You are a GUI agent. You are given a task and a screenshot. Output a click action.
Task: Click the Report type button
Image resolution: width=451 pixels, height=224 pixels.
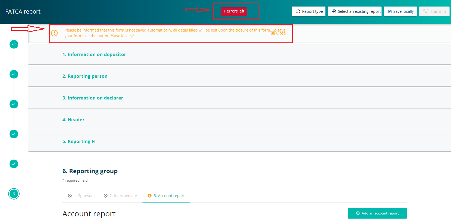tap(309, 11)
